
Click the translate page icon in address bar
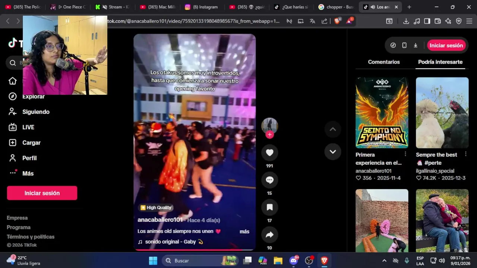pyautogui.click(x=312, y=21)
